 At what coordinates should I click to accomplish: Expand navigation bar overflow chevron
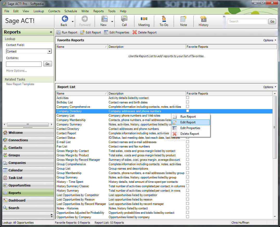point(52,215)
